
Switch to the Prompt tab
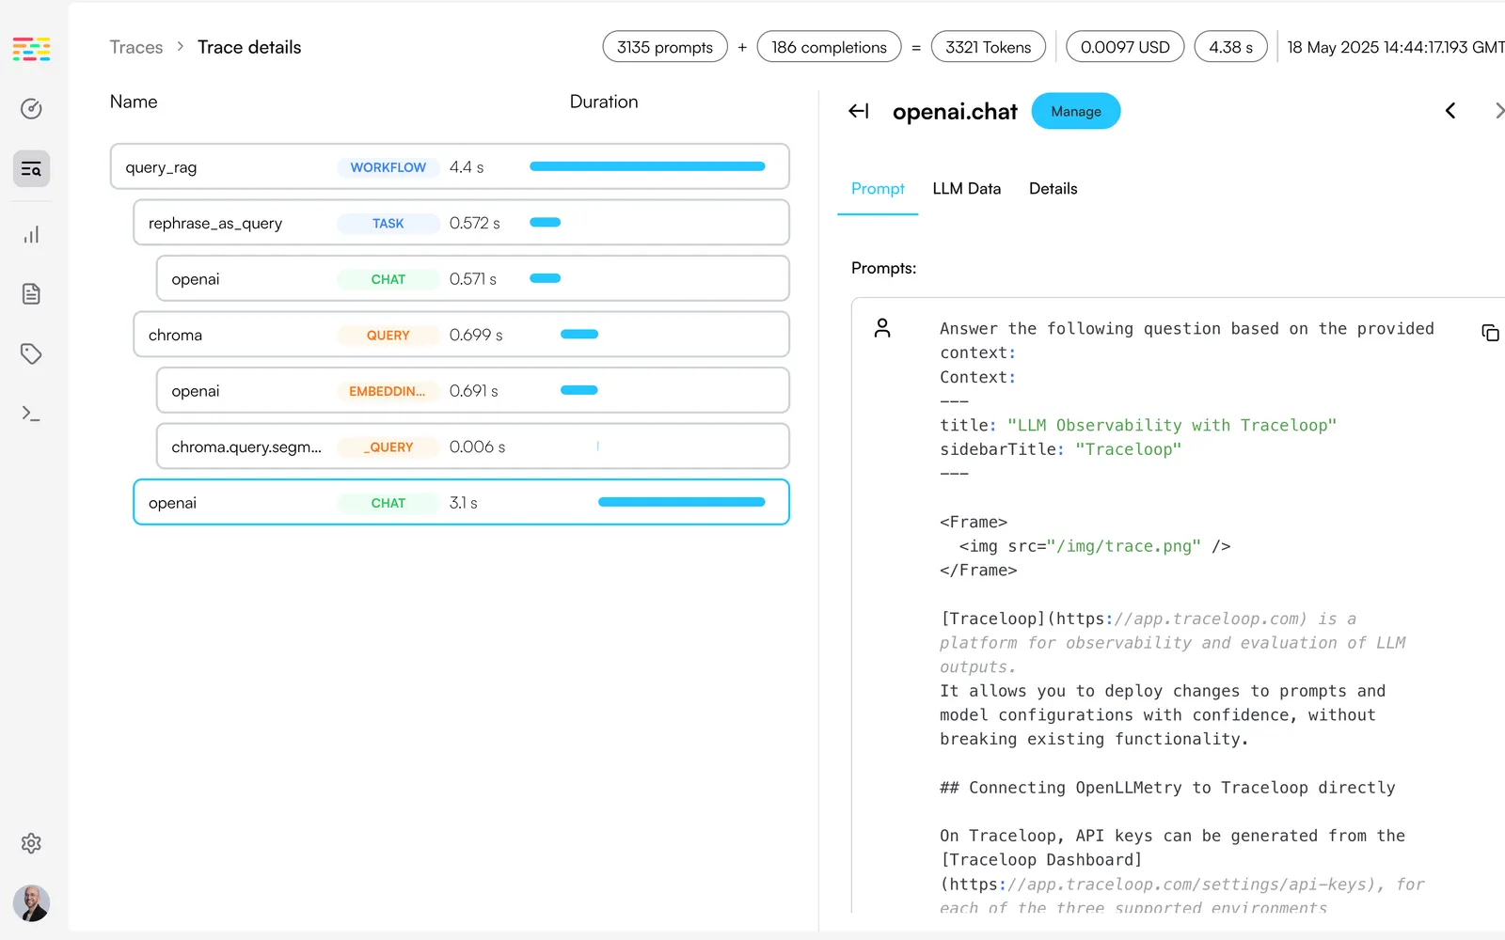(x=878, y=189)
